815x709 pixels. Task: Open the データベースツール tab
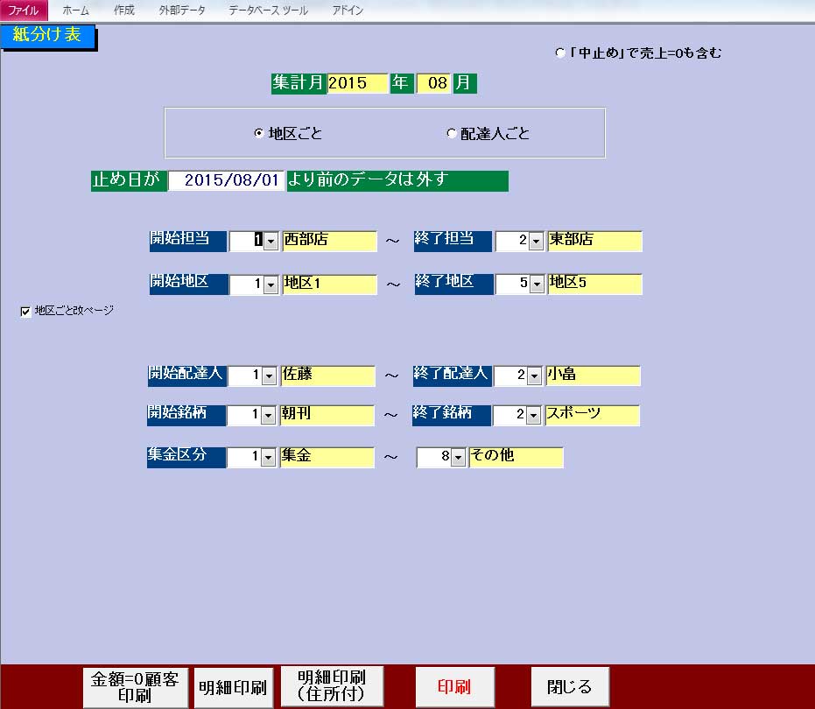point(270,11)
